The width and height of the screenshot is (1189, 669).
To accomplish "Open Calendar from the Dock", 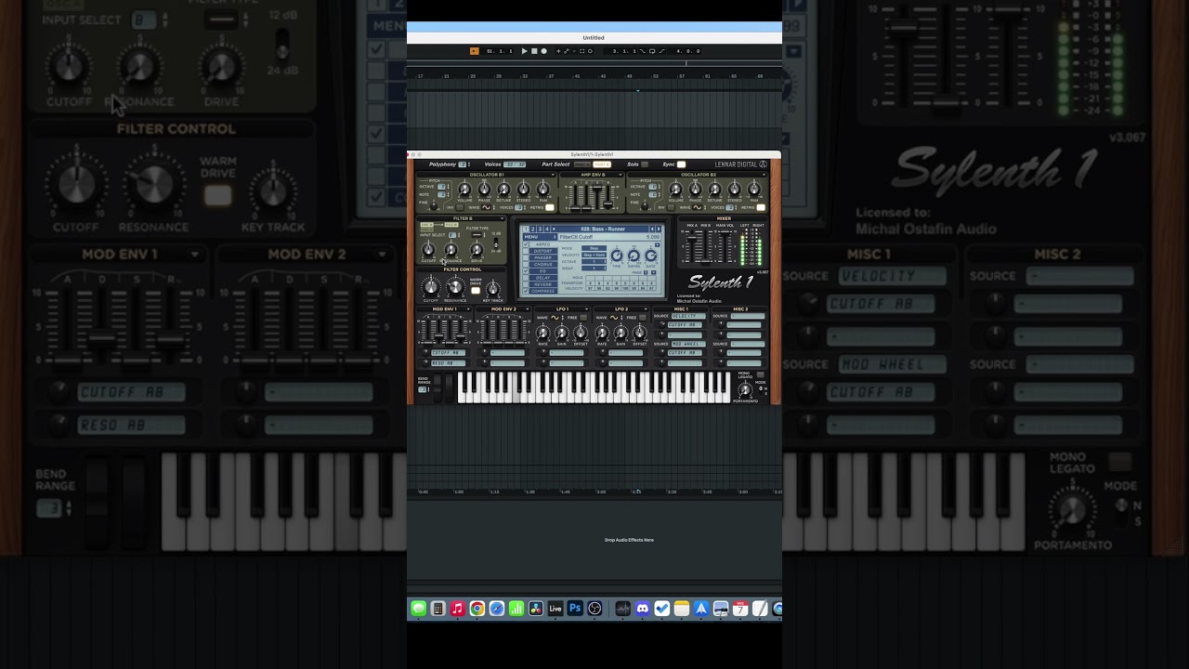I will (739, 609).
